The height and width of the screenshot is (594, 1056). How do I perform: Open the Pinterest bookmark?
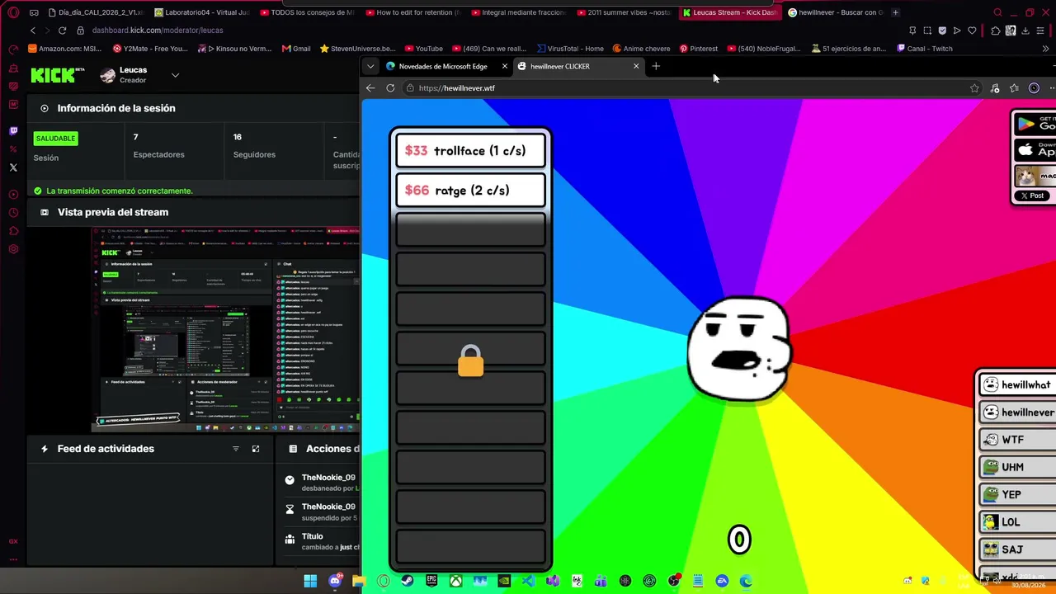click(x=698, y=49)
